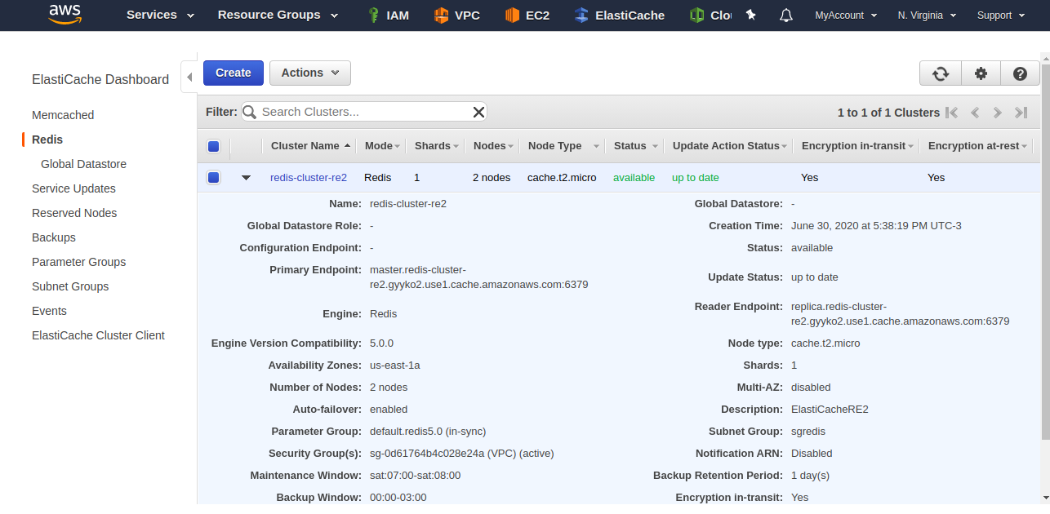Open Subnet Groups in sidebar

click(x=70, y=286)
